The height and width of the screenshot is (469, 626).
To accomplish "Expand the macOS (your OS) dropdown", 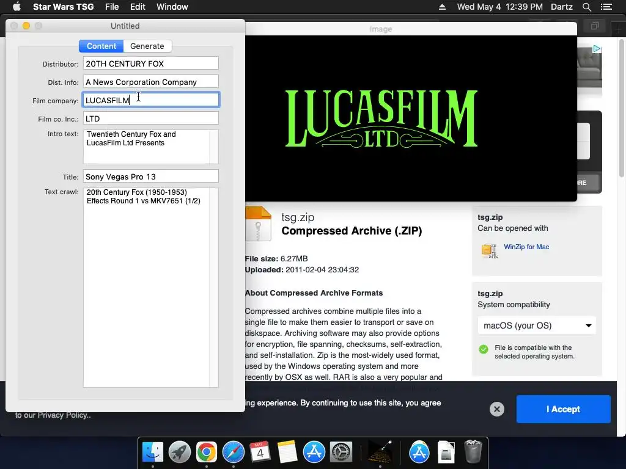I will [537, 325].
